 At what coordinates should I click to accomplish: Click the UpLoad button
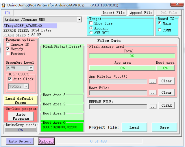click(x=46, y=141)
